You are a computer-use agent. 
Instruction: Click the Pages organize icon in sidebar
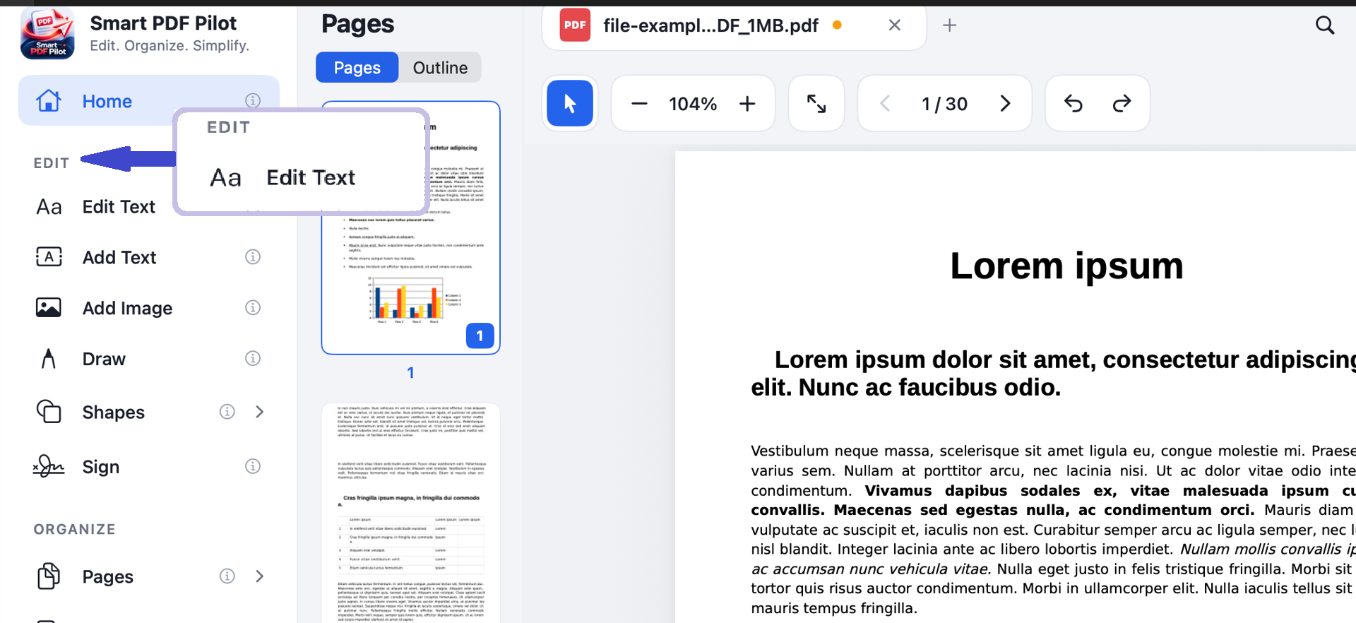pyautogui.click(x=49, y=576)
